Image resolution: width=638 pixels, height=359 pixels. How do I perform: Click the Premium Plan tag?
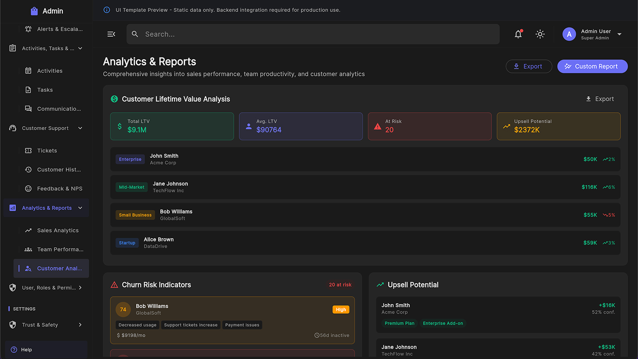[x=400, y=323]
